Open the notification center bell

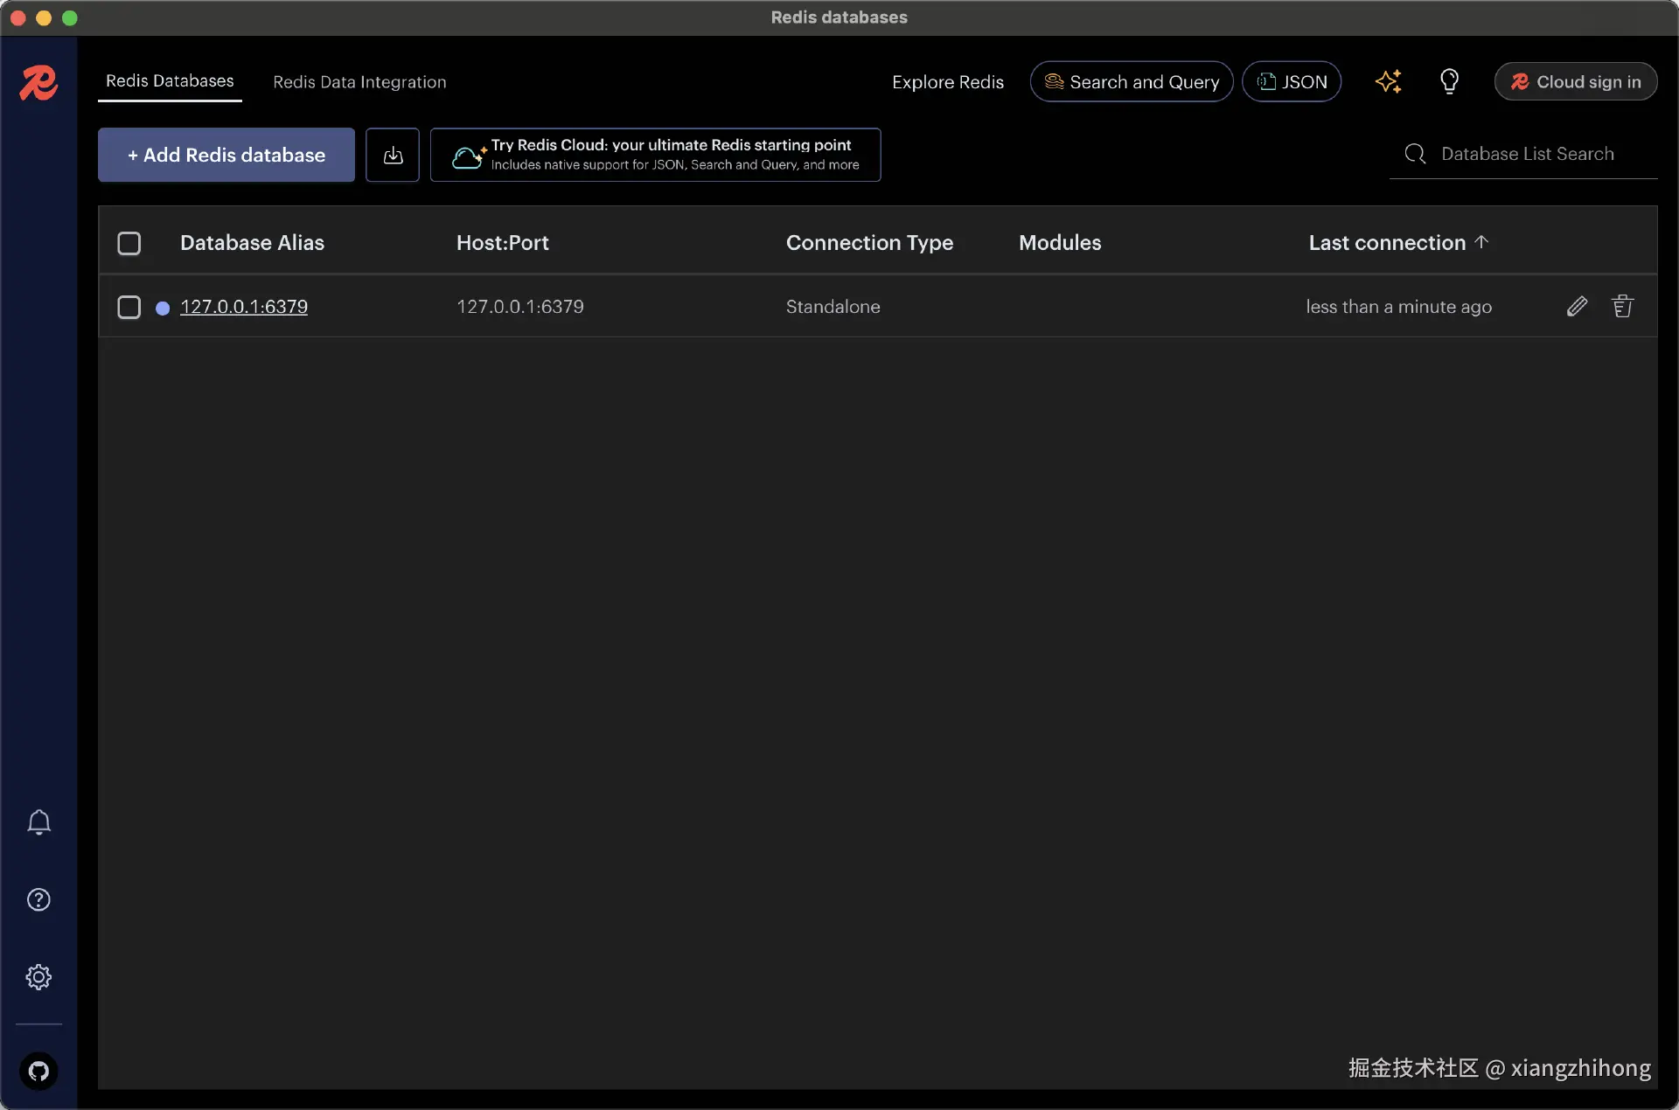click(x=38, y=822)
